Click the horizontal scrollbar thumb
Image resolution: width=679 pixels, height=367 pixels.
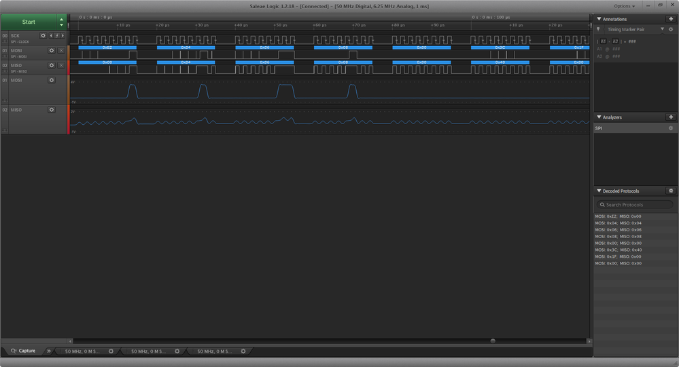(x=493, y=341)
